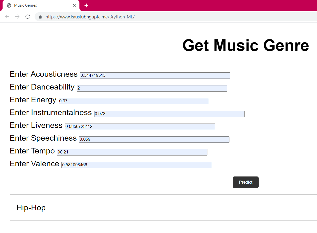The height and width of the screenshot is (233, 317).
Task: Click the globe favicon on the tab
Action: click(x=9, y=5)
